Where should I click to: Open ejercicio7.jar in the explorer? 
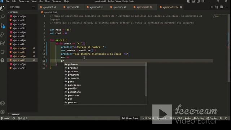tap(19, 64)
